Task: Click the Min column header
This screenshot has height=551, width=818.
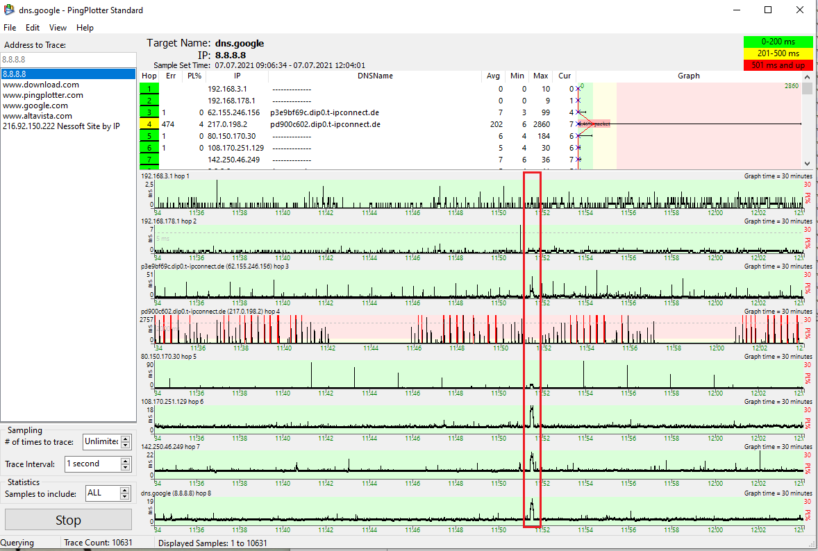Action: click(517, 76)
